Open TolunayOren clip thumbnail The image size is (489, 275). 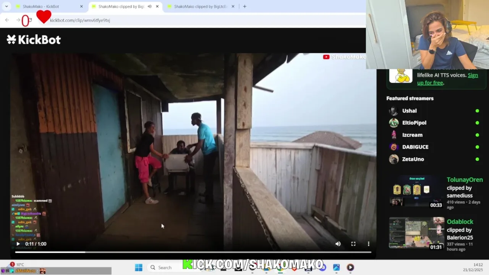coord(416,192)
